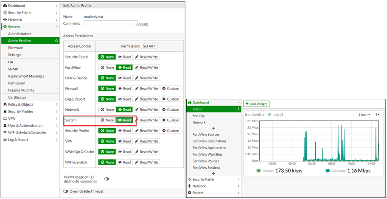
Task: Open the Security dashboard in right window
Action: (x=199, y=116)
